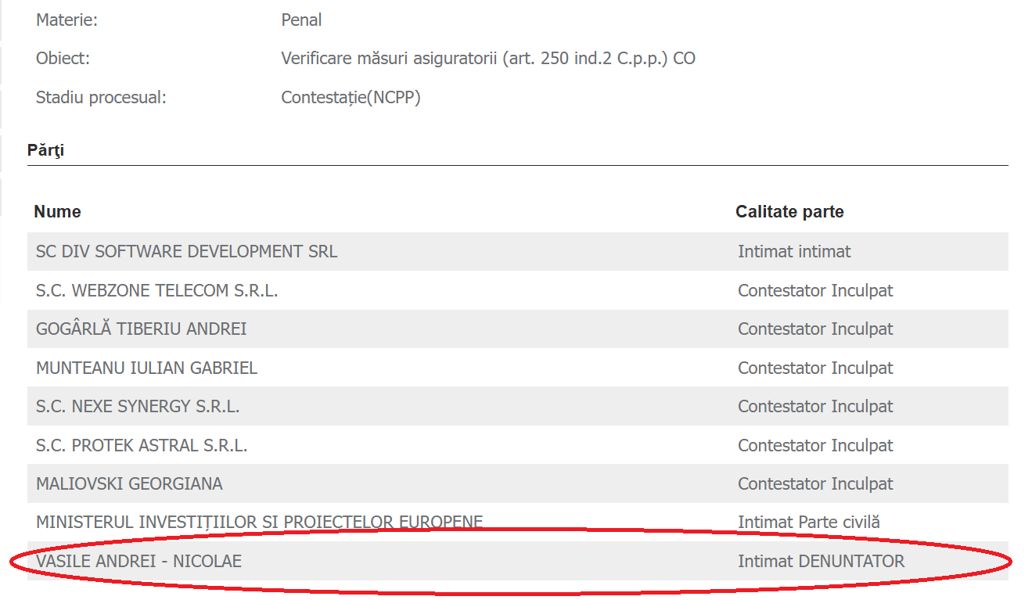Select VASILE ANDREI - NICOLAE row
Image resolution: width=1032 pixels, height=600 pixels.
pos(517,561)
